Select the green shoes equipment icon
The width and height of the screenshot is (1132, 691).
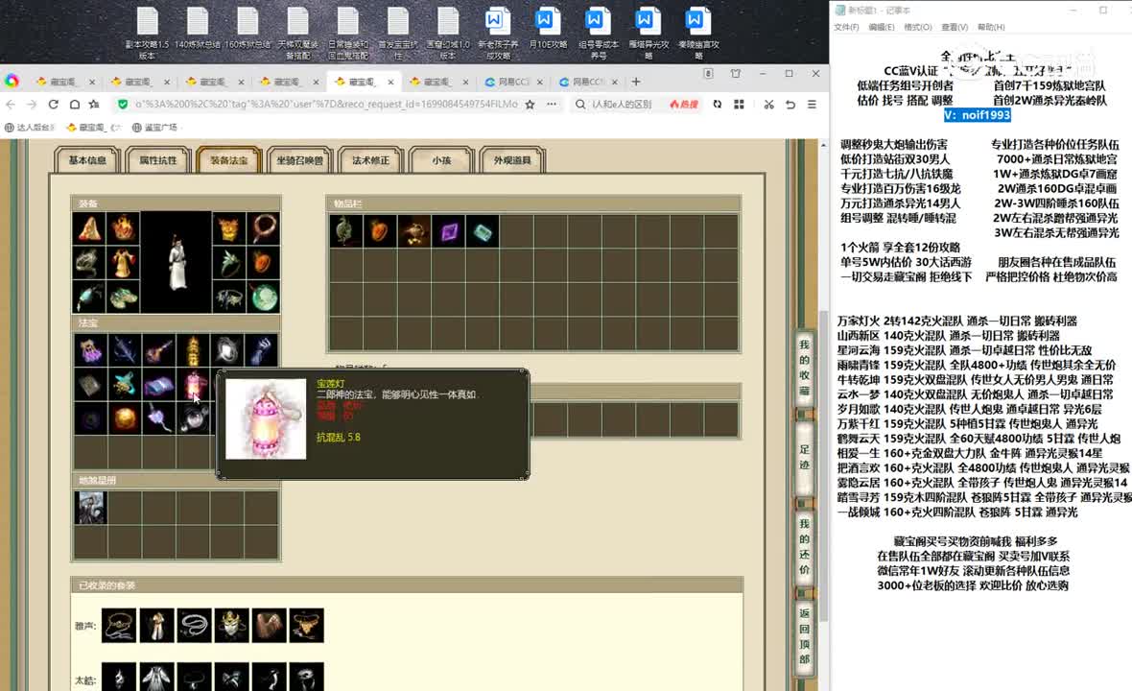pos(124,297)
